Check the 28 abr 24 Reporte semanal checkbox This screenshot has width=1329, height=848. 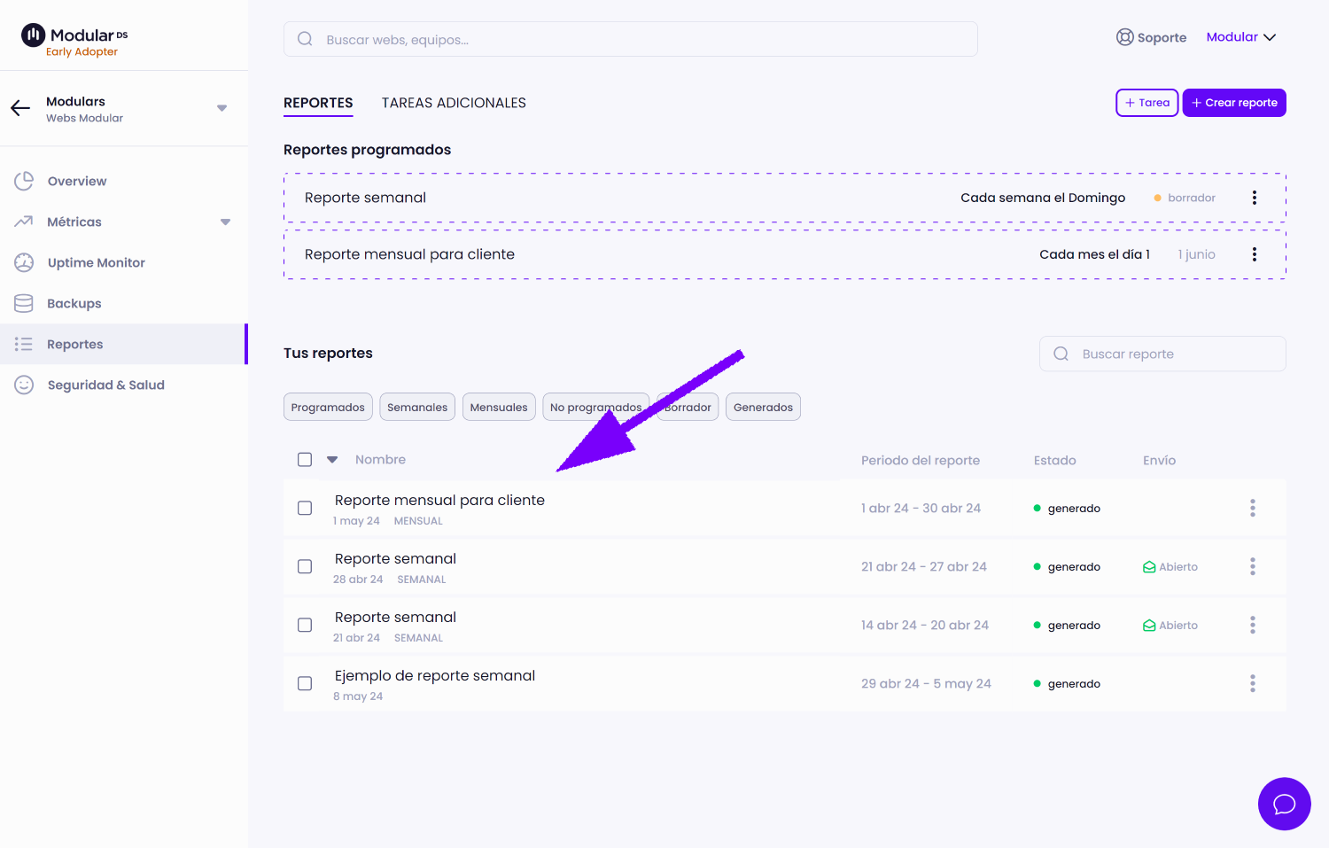tap(305, 566)
